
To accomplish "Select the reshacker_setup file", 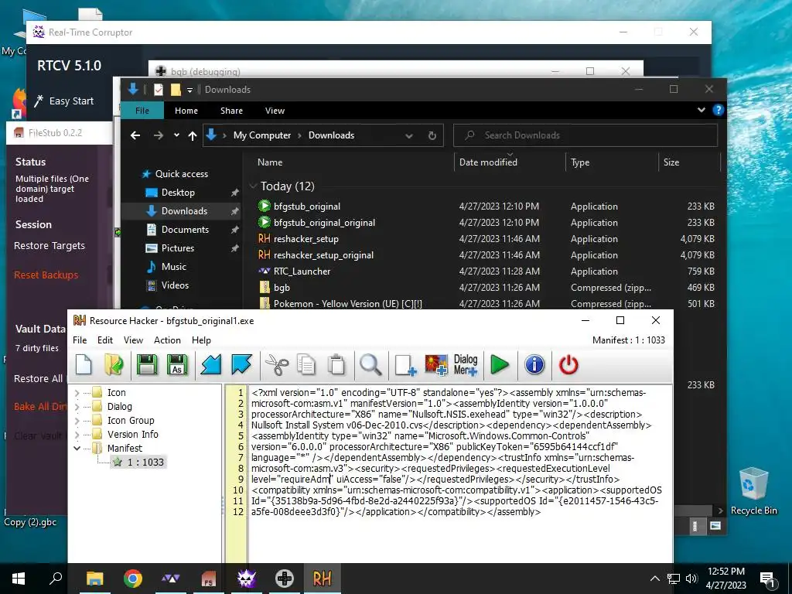I will (x=306, y=239).
